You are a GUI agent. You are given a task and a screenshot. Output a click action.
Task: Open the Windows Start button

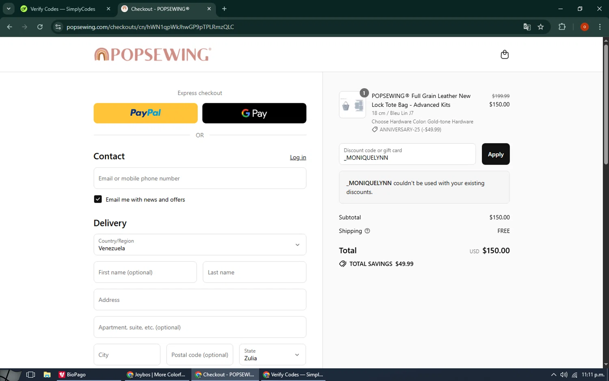(11, 375)
